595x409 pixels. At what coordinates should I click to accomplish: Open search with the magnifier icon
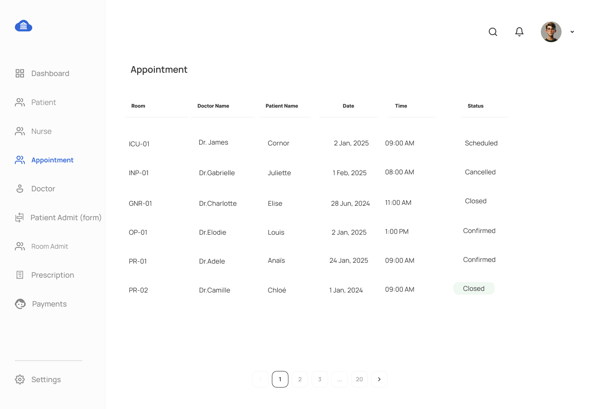(493, 32)
